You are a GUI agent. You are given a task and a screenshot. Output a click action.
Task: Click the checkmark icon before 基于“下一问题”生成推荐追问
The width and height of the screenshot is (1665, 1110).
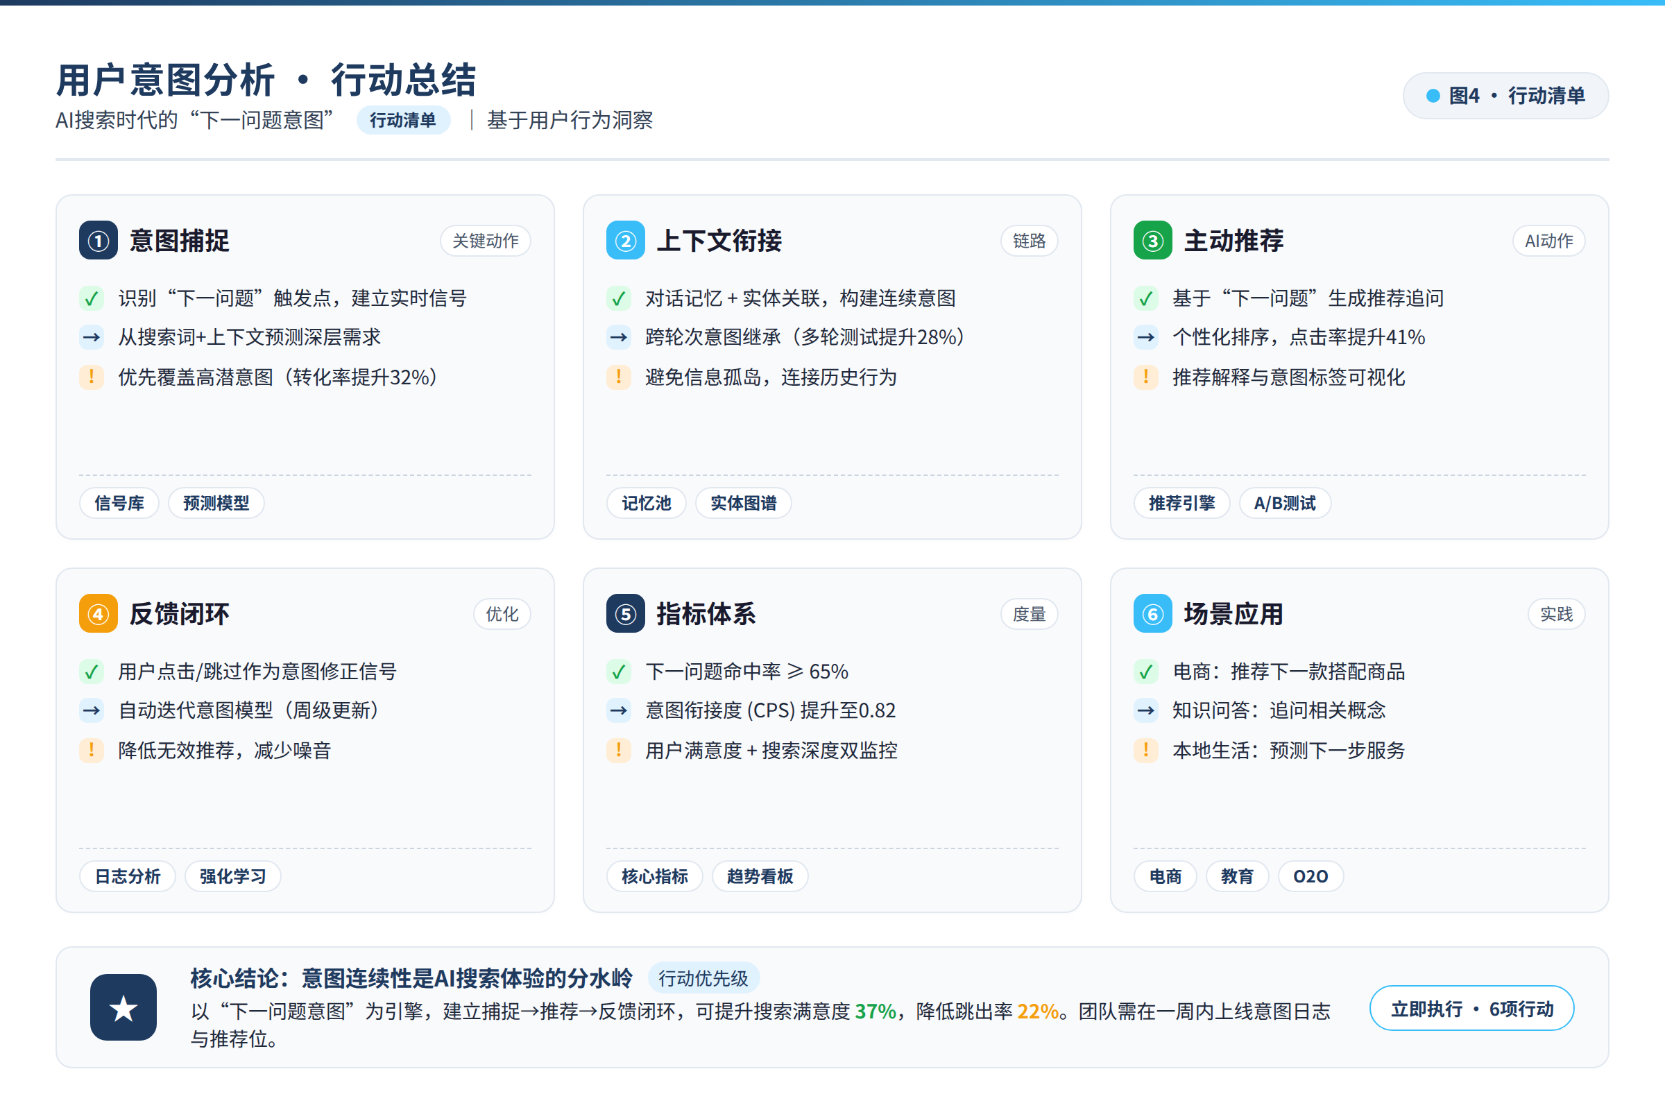(1145, 298)
